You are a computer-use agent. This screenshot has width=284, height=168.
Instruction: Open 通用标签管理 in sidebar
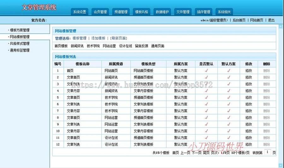pyautogui.click(x=20, y=50)
